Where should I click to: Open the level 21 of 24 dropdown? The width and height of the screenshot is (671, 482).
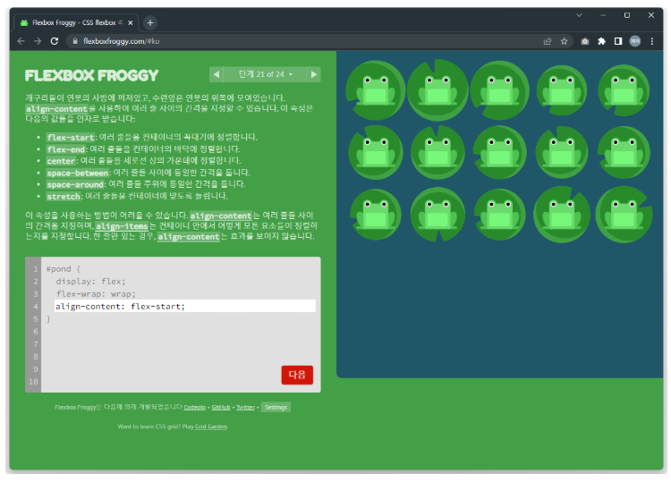point(266,74)
